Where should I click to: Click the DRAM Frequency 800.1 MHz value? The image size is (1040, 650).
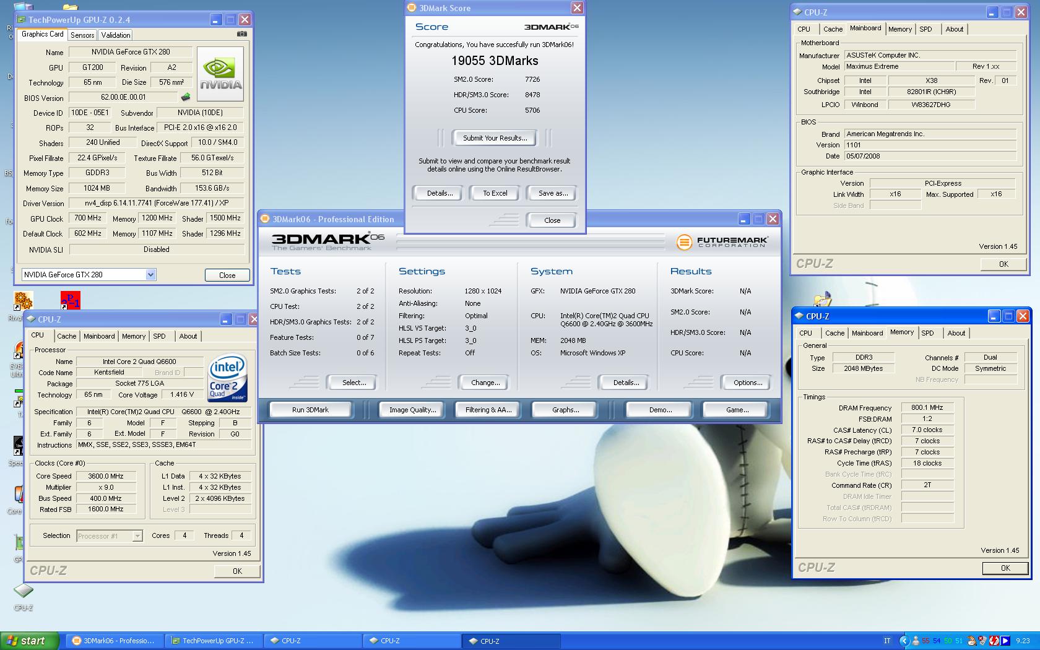[927, 408]
